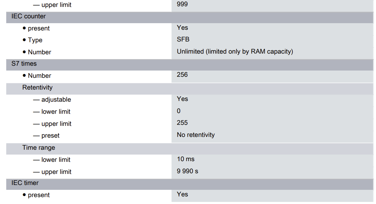Click the Retentivity upper limit value 255
Screen dimensions: 376x204
click(182, 123)
